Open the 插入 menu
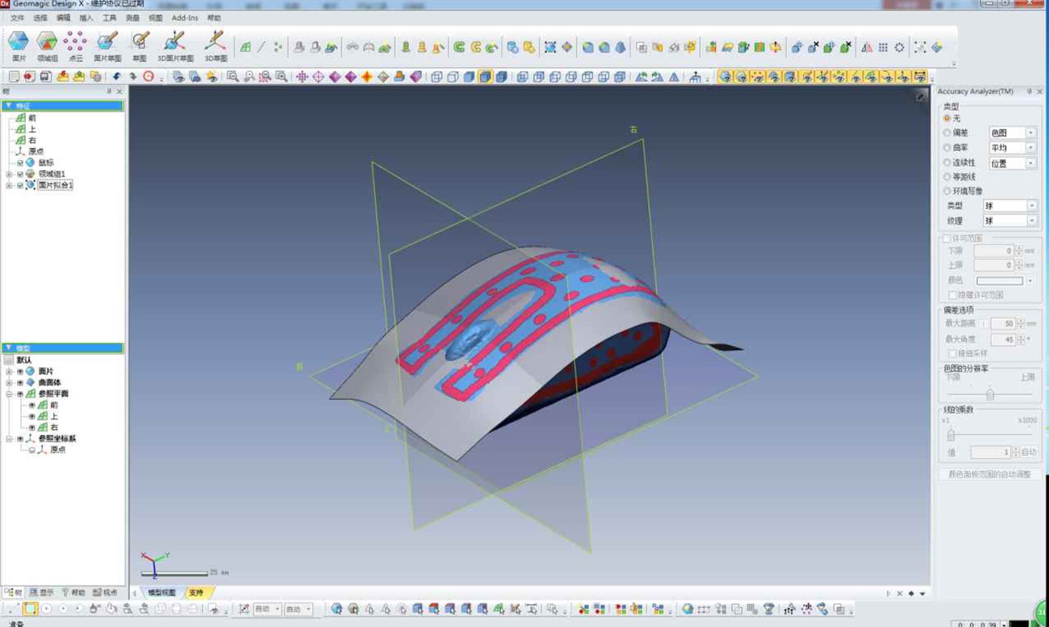 pyautogui.click(x=86, y=18)
